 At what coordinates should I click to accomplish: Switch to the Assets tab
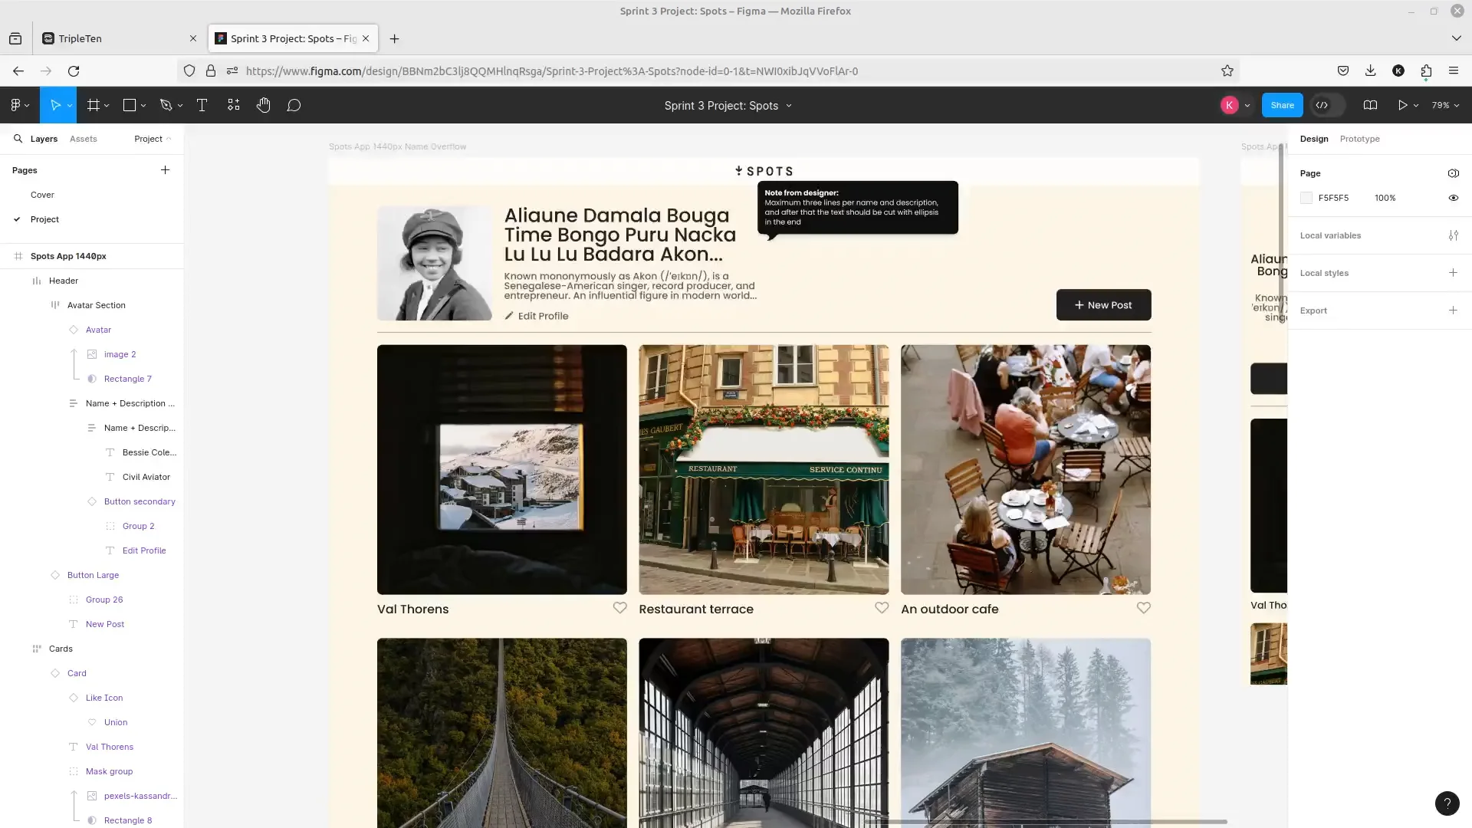(x=83, y=139)
